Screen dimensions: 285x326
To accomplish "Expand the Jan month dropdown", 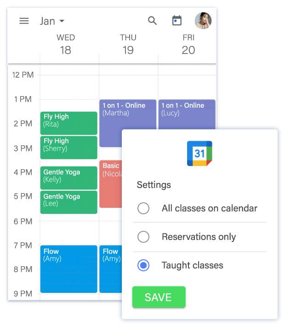I will pyautogui.click(x=52, y=21).
